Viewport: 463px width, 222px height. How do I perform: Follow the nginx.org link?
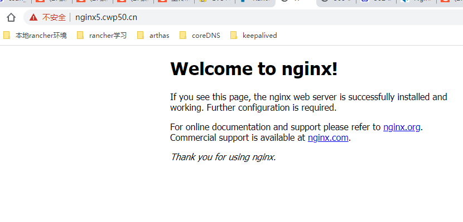coord(402,127)
